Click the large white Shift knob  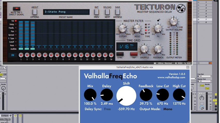(126, 96)
